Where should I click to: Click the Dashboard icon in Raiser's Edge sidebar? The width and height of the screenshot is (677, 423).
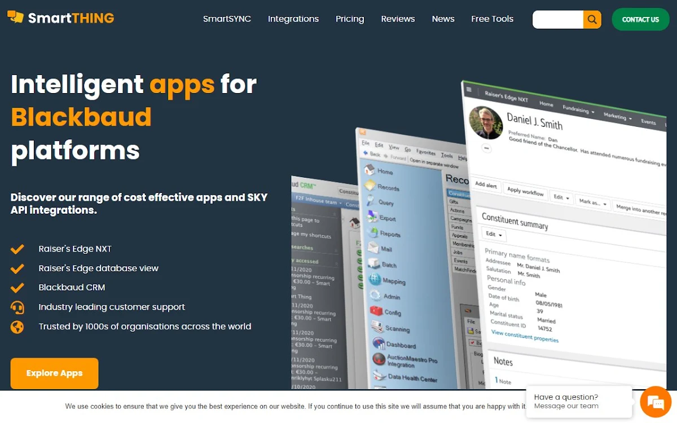point(379,342)
